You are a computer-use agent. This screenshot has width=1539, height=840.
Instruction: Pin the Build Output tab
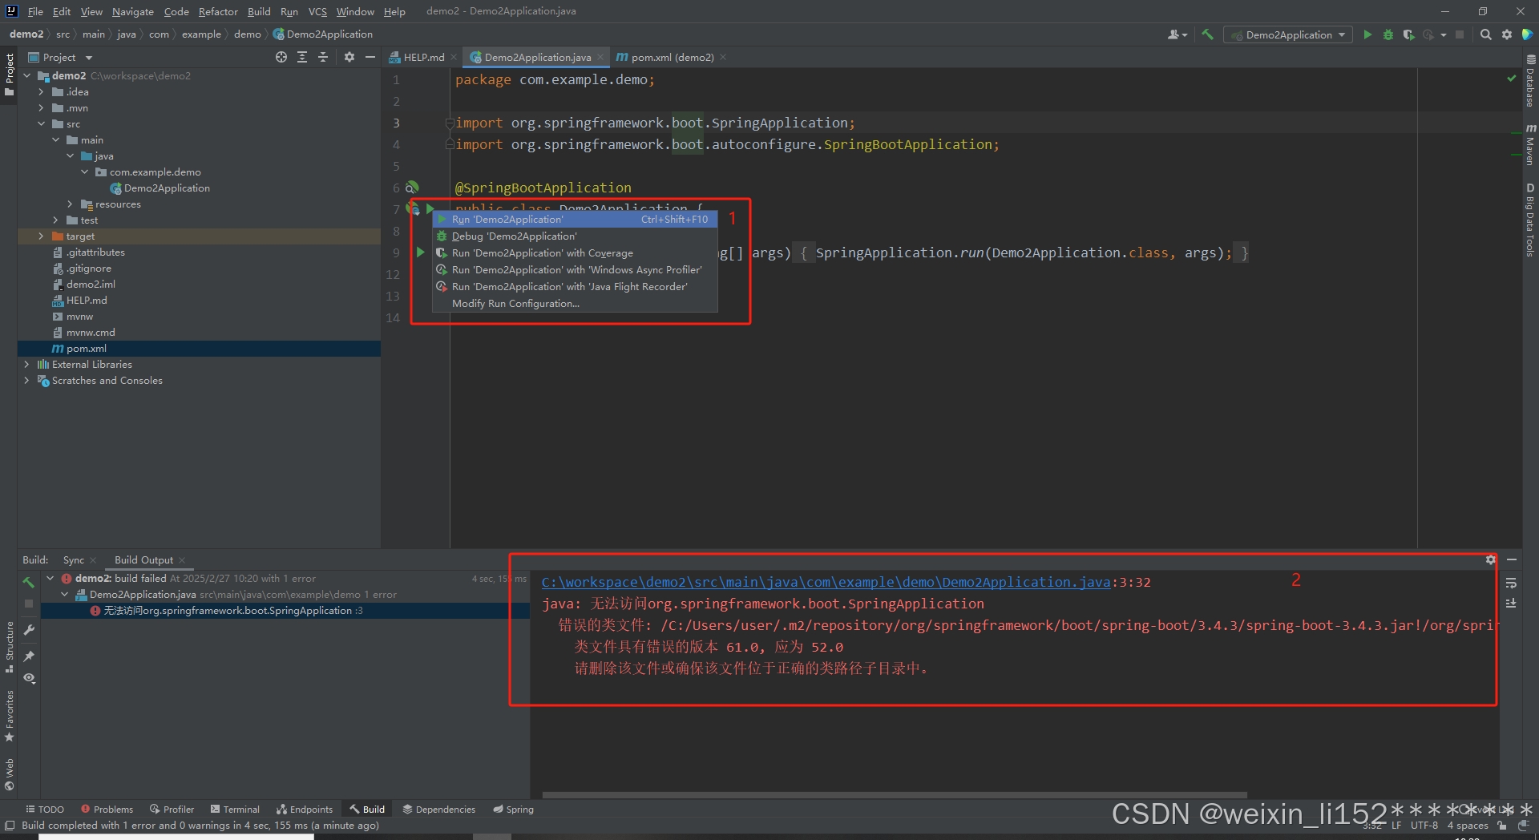(x=29, y=656)
